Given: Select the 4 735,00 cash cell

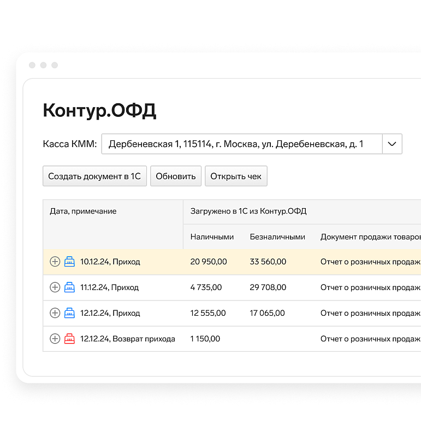Looking at the screenshot, I should [206, 287].
